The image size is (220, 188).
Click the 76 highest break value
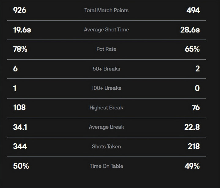196,107
